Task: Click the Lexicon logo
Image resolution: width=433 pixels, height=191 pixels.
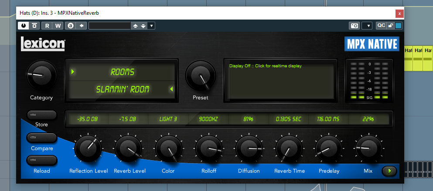Action: tap(43, 44)
